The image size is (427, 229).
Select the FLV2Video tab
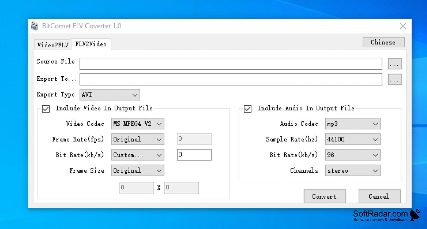(91, 44)
